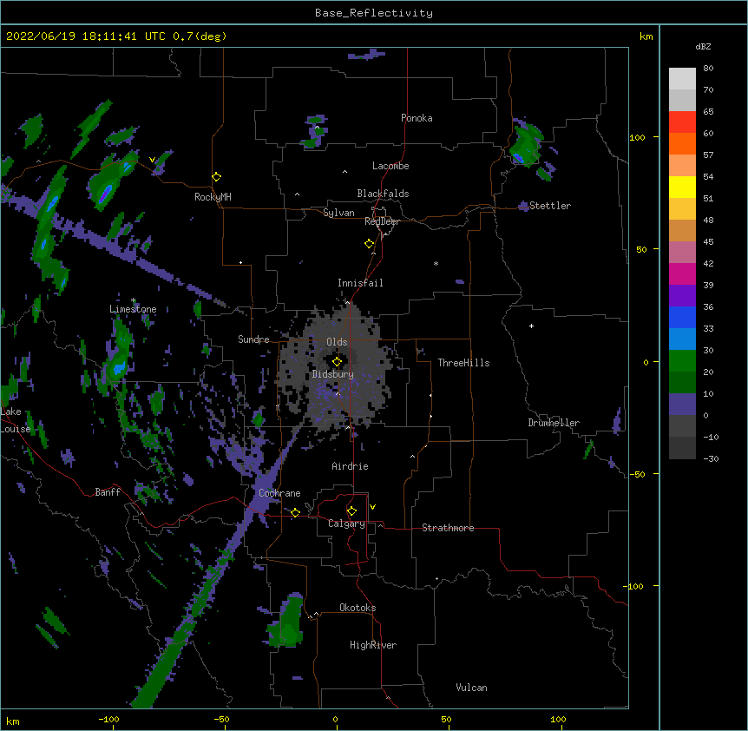Click the Sylvan town label

[338, 213]
